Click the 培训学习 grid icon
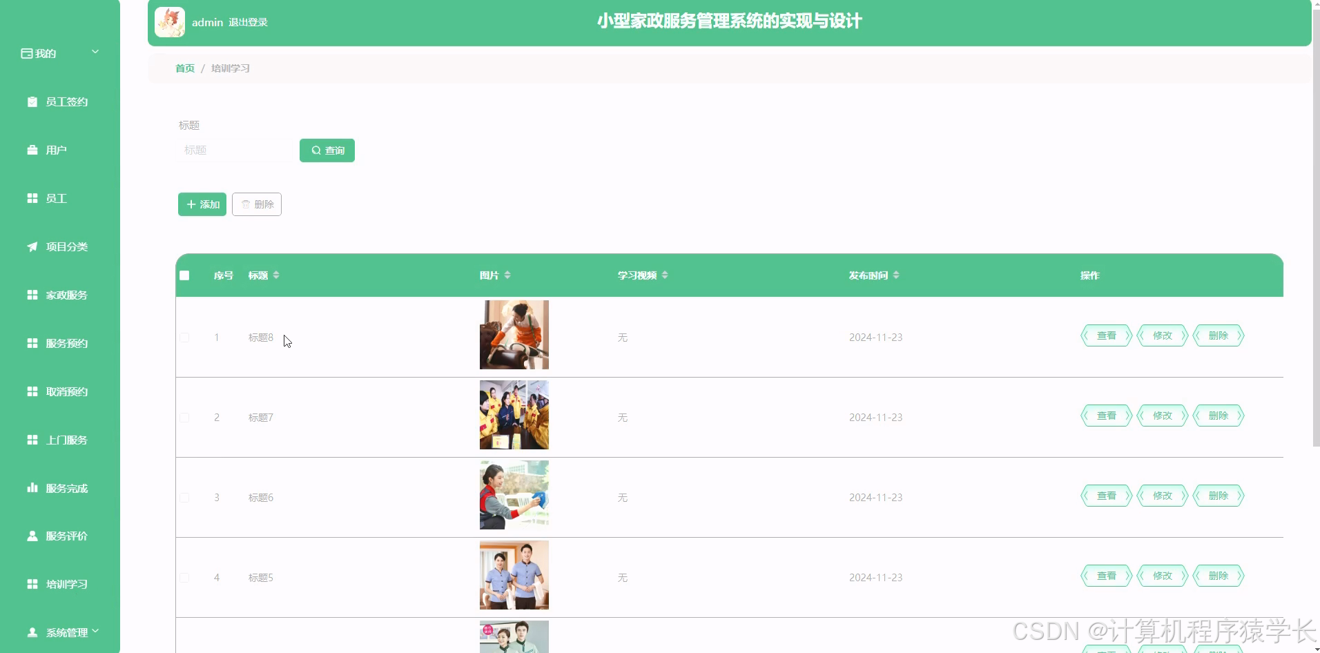The image size is (1320, 653). coord(32,584)
